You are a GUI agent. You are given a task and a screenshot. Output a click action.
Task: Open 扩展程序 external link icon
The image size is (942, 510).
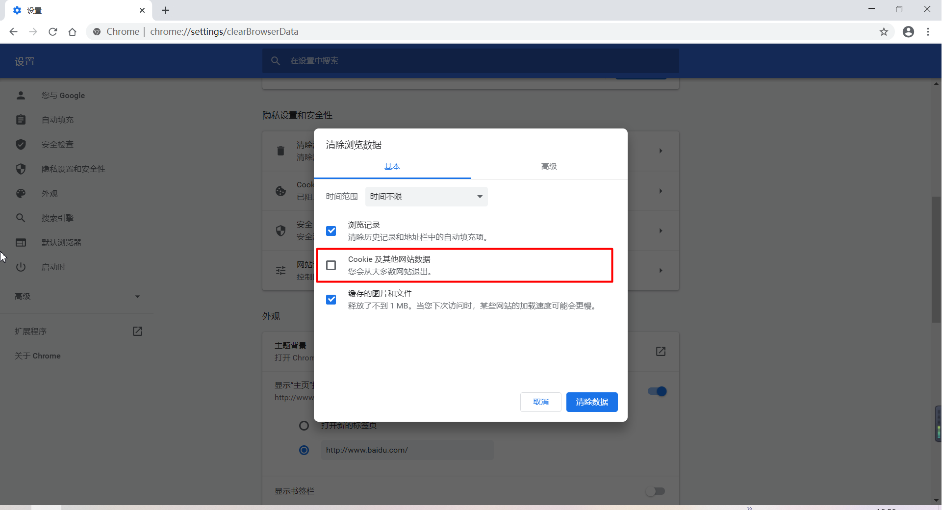137,331
